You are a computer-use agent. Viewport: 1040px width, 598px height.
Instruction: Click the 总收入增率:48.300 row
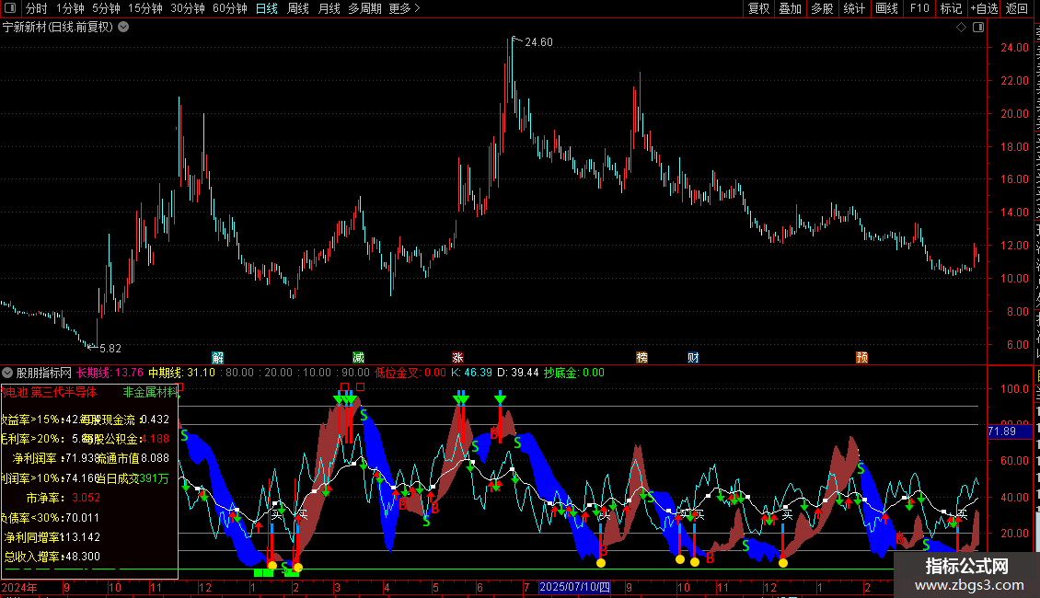(52, 557)
